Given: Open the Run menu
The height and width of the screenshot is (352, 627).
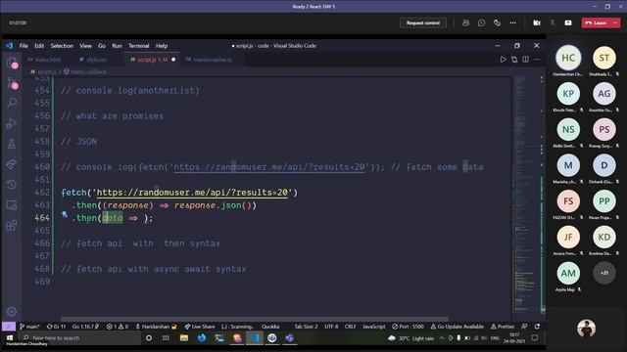Looking at the screenshot, I should 117,46.
